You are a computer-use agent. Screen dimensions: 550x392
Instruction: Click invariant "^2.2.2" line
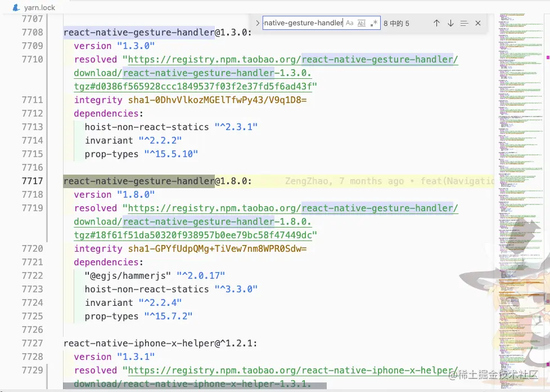pos(133,140)
